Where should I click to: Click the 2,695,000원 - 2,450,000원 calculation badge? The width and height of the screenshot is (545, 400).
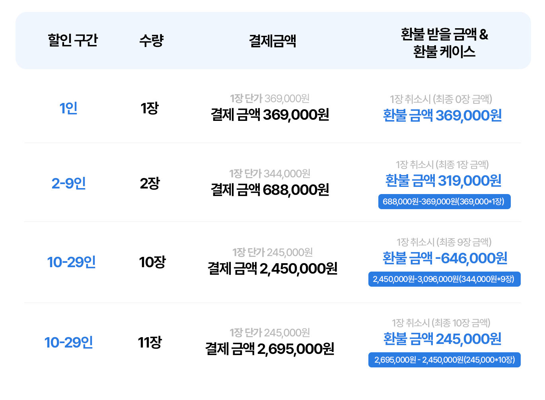[x=444, y=360]
